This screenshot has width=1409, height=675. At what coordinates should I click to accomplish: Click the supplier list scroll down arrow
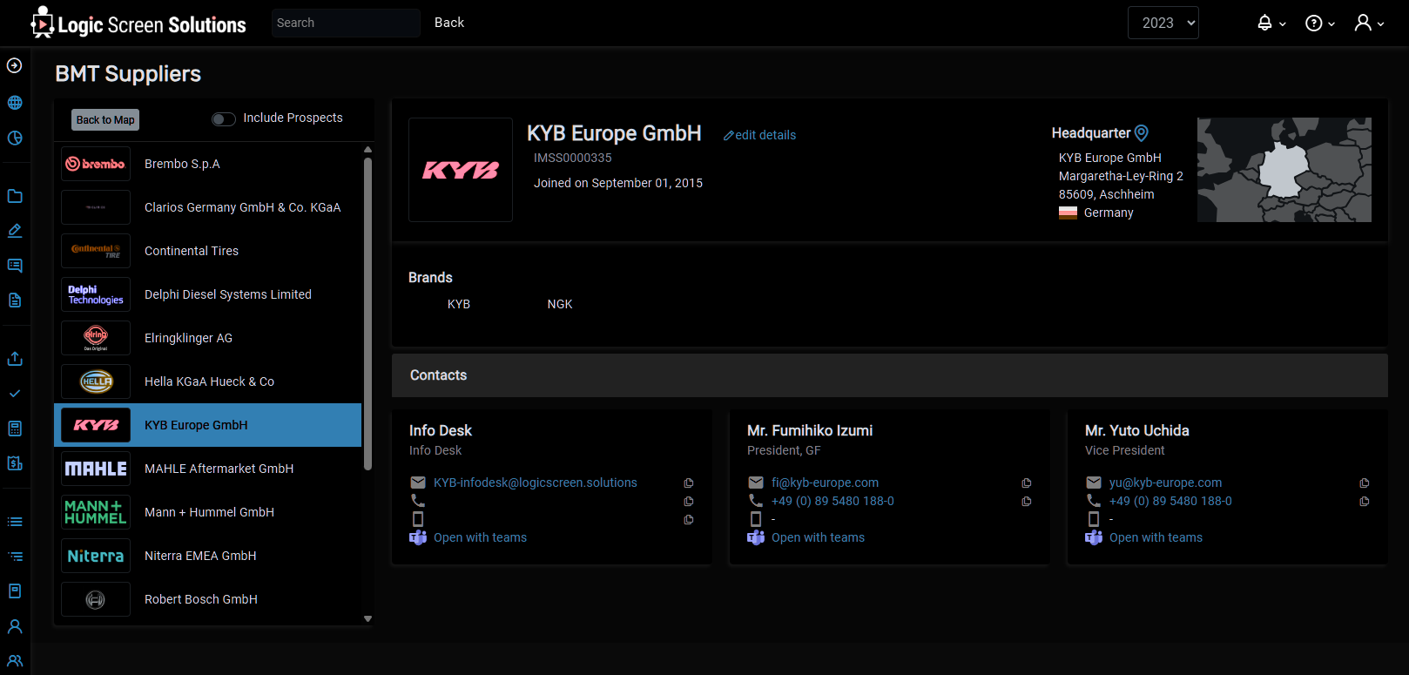[367, 618]
